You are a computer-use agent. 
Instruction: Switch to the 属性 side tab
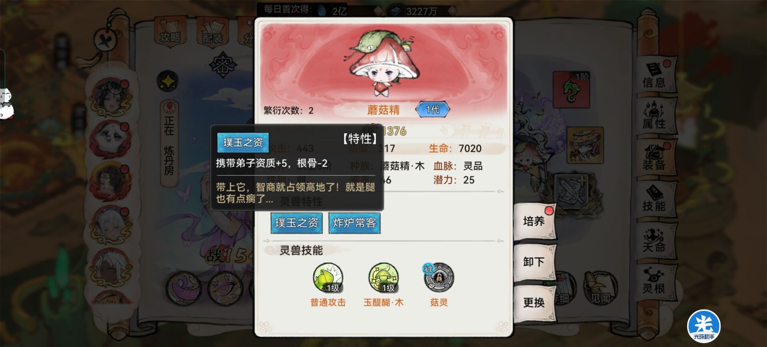(655, 116)
